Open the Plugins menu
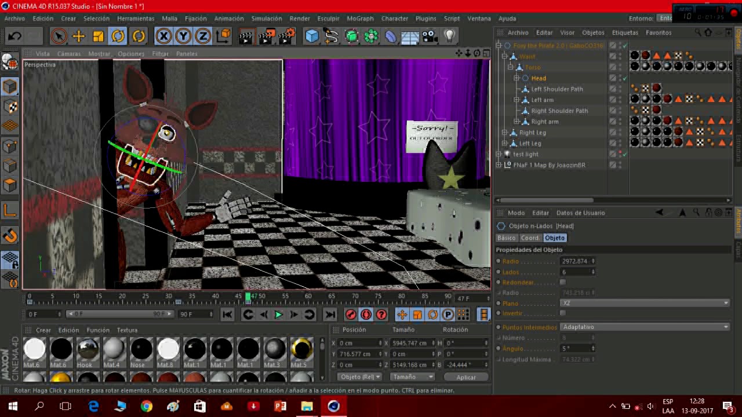Image resolution: width=742 pixels, height=417 pixels. (425, 19)
